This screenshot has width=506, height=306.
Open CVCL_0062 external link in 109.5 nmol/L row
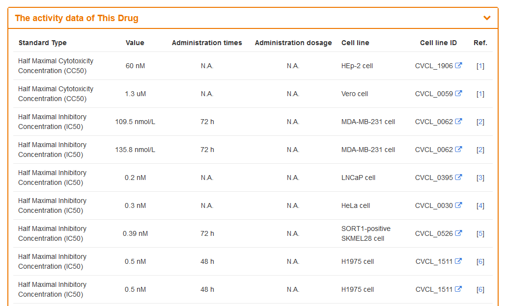point(458,121)
